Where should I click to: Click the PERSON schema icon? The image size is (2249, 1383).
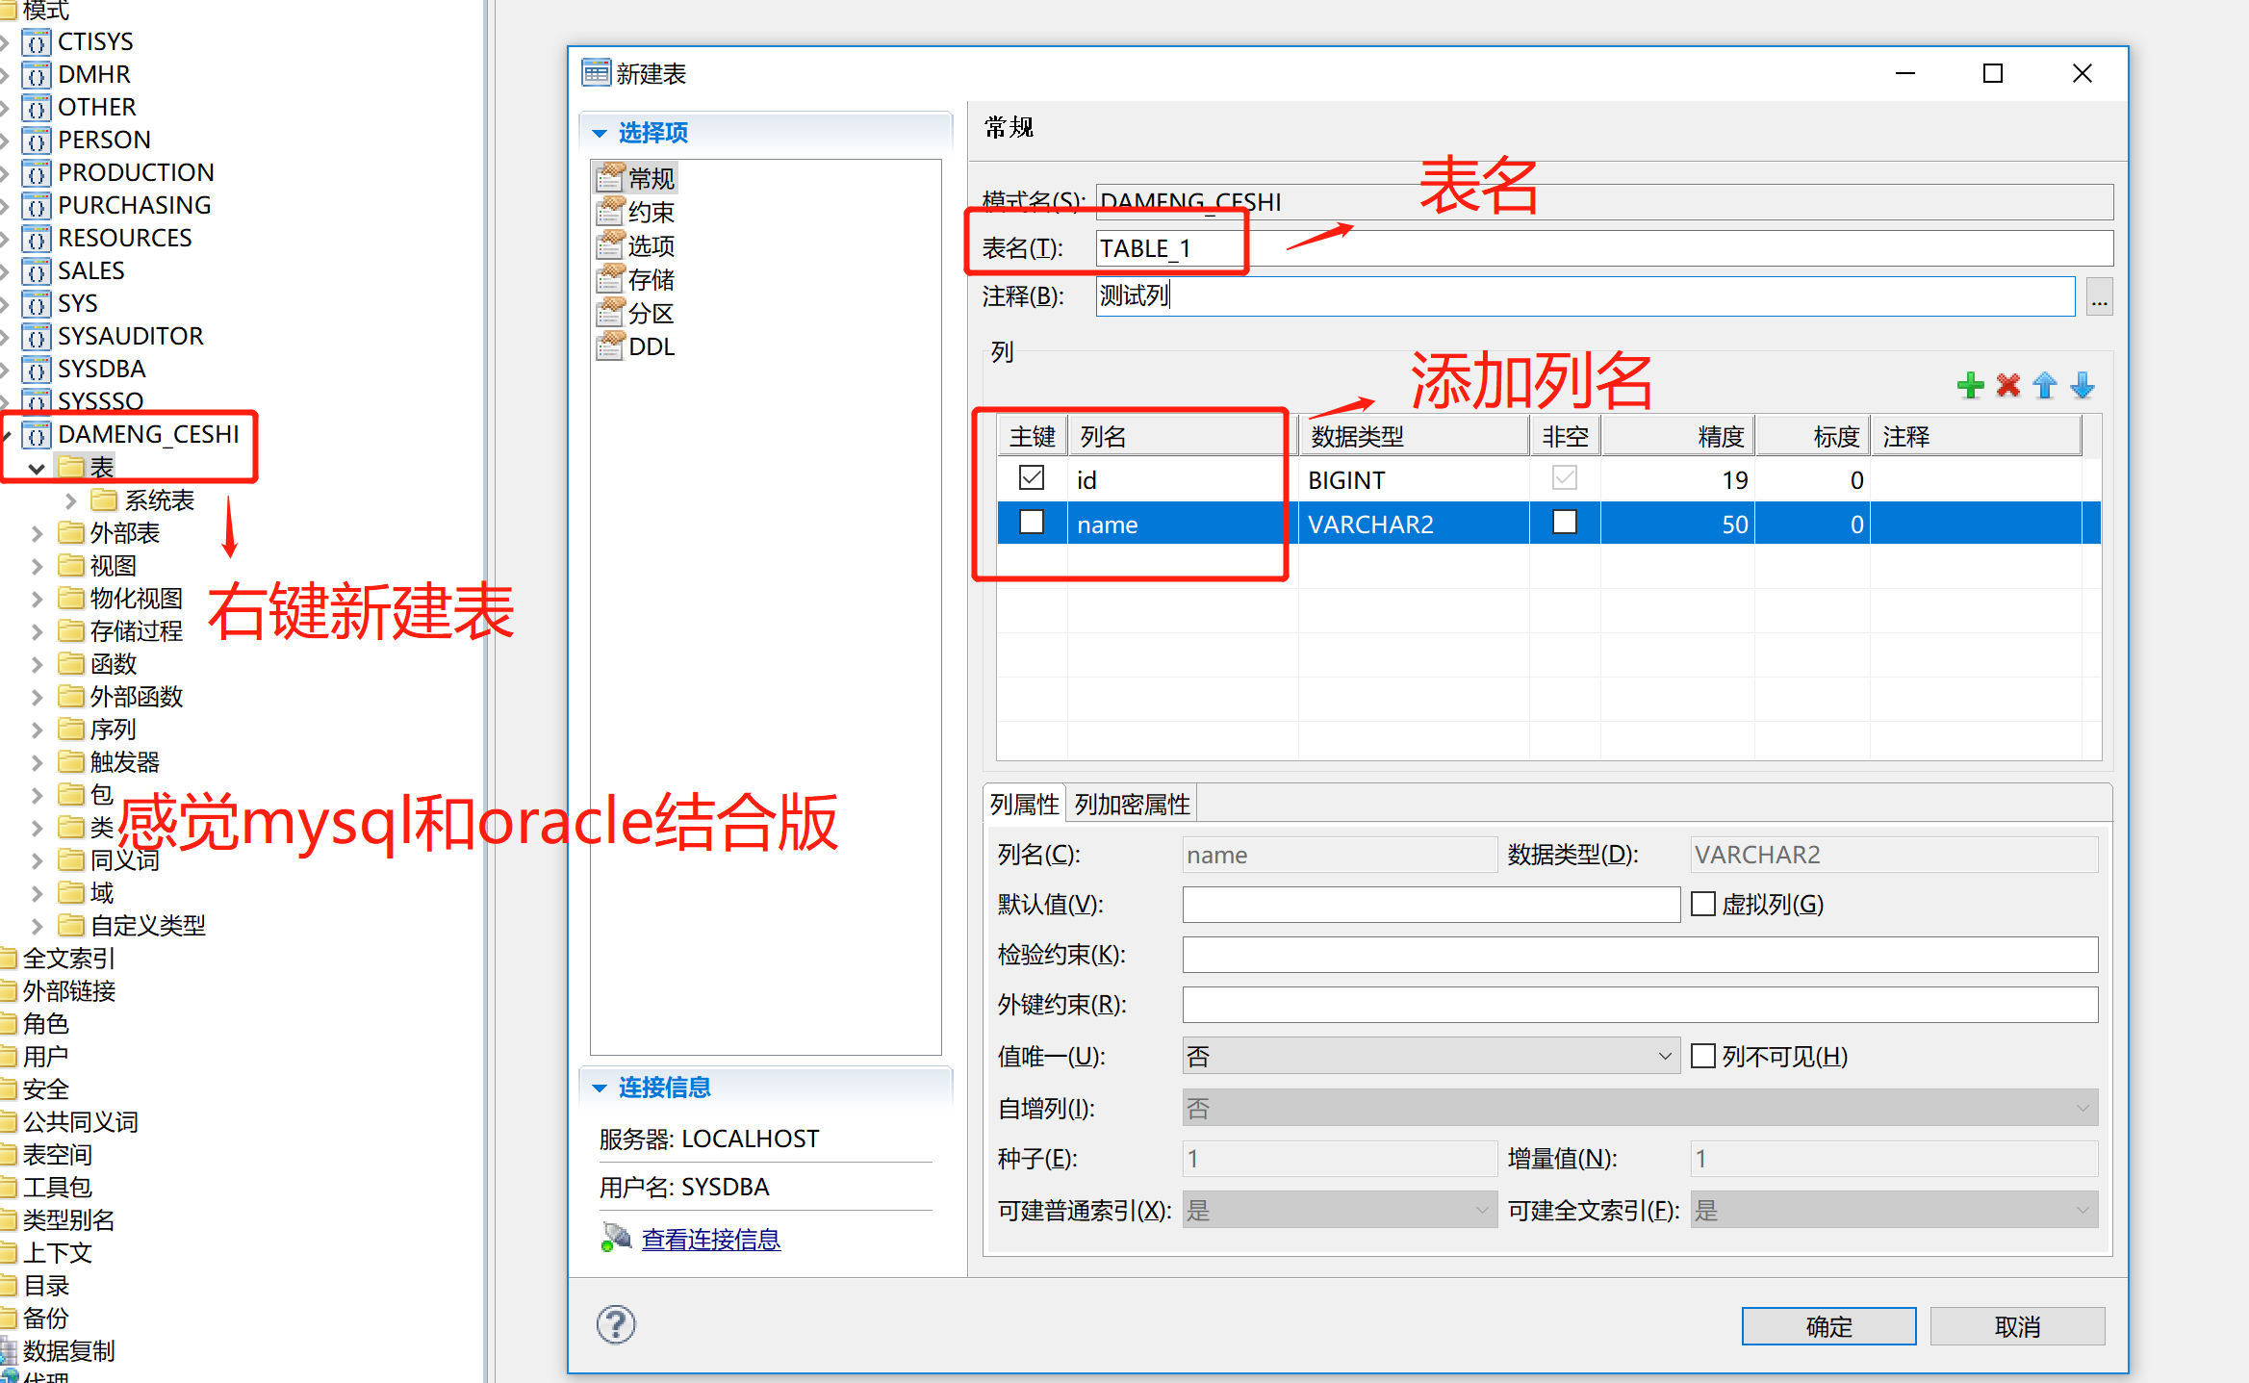coord(37,141)
